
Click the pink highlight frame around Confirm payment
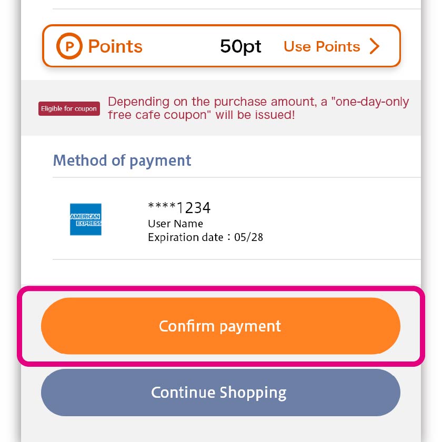coord(221,290)
